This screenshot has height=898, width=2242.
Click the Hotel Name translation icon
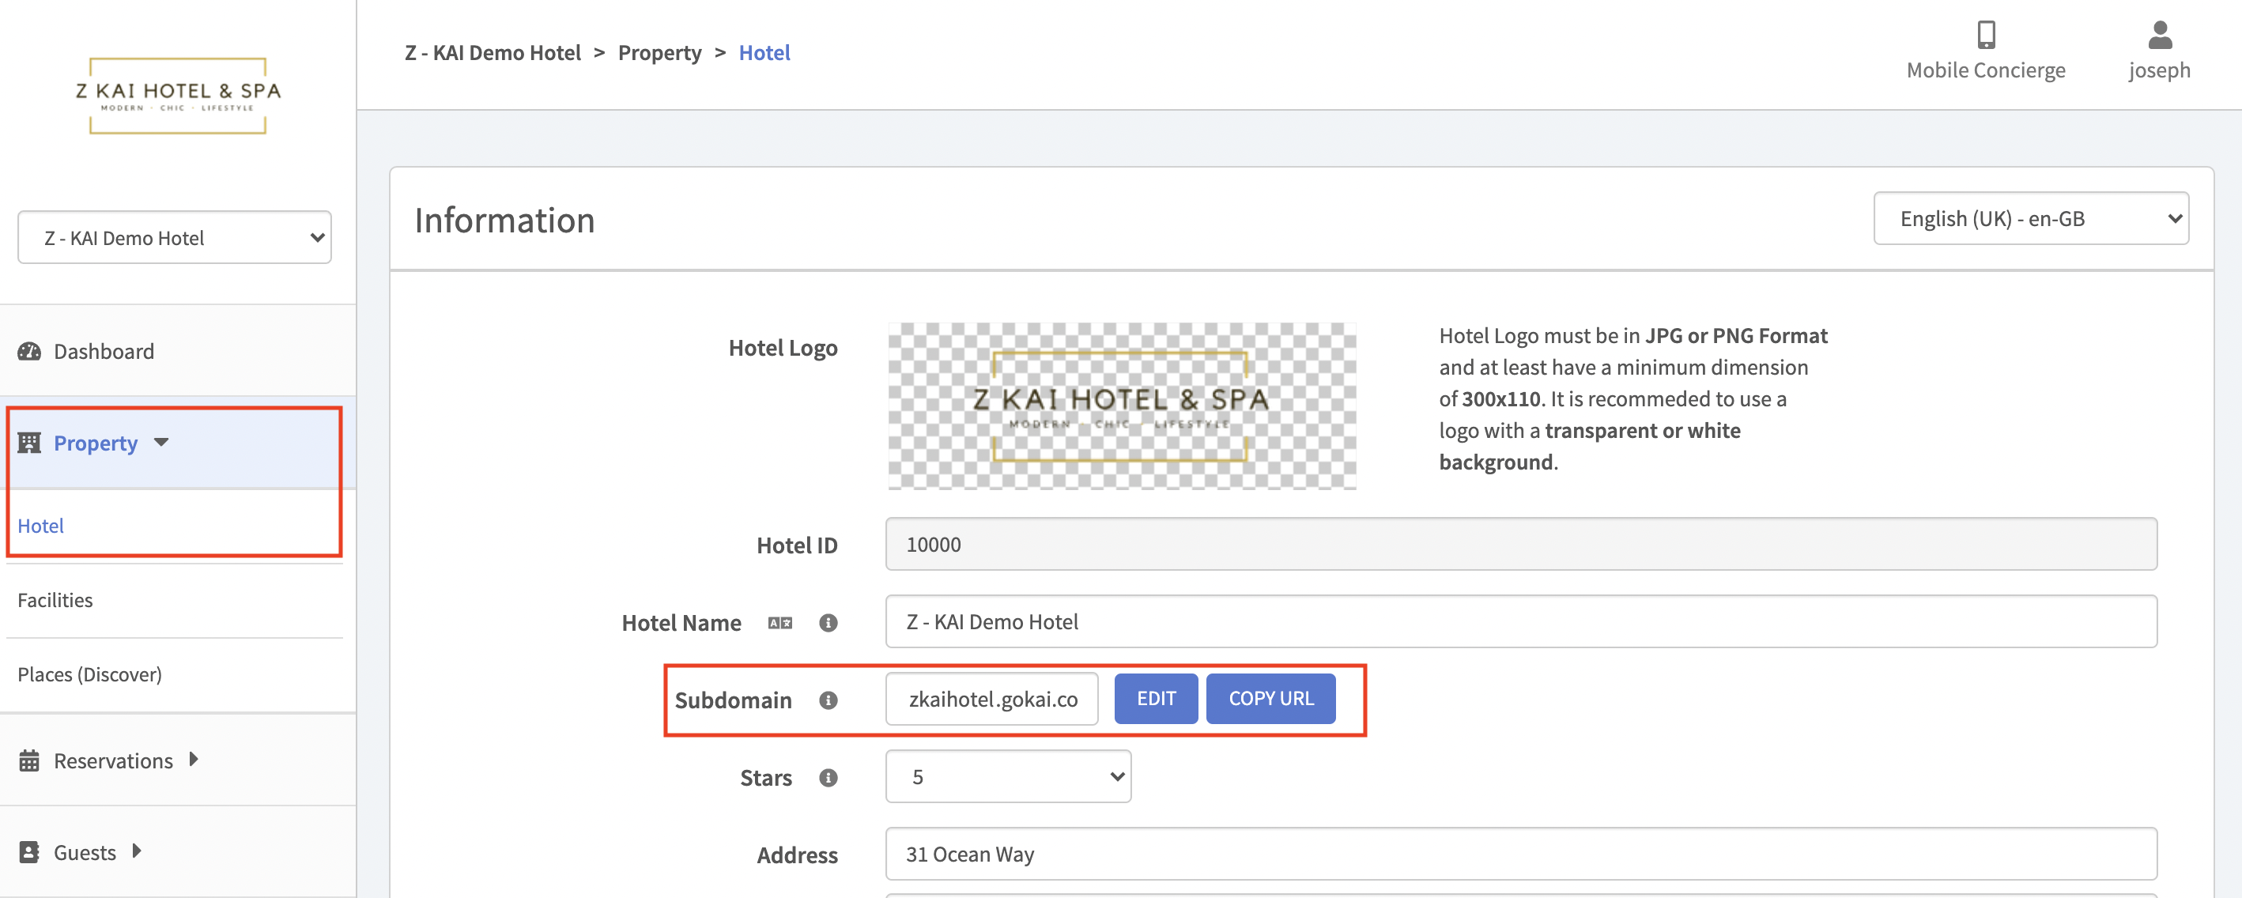point(779,623)
